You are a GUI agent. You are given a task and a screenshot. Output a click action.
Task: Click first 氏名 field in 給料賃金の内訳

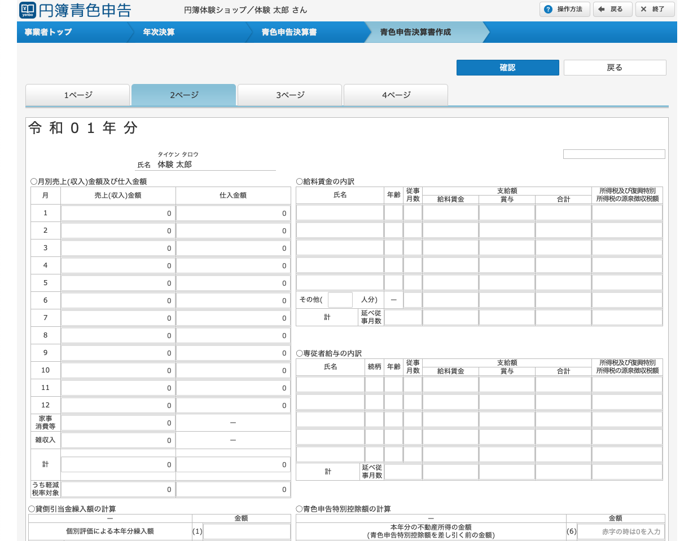pyautogui.click(x=340, y=213)
